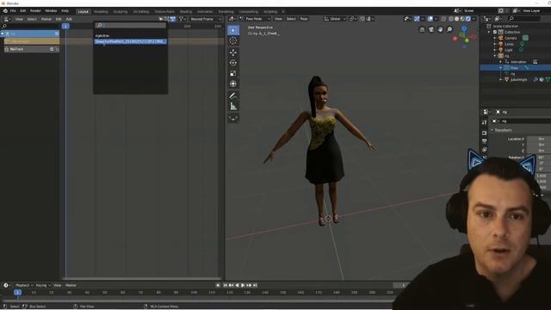551x310 pixels.
Task: Select the Rotate tool
Action: tap(233, 63)
